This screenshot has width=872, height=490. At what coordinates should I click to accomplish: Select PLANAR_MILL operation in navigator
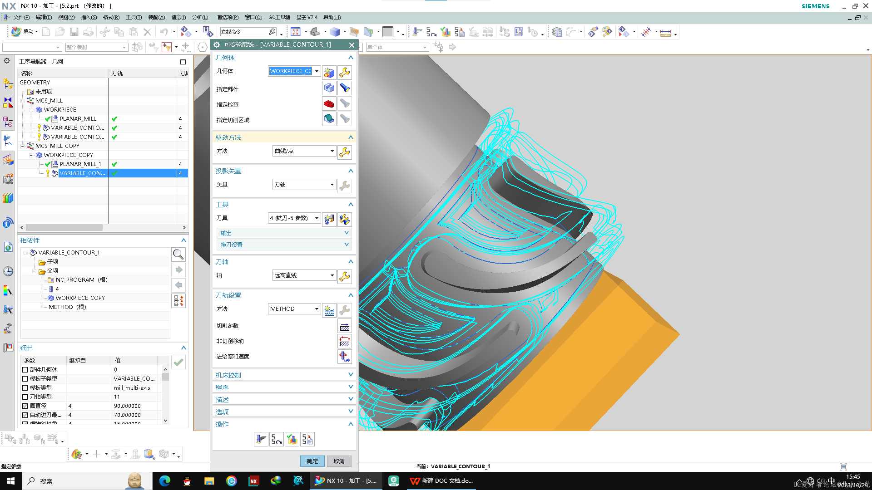pyautogui.click(x=78, y=119)
